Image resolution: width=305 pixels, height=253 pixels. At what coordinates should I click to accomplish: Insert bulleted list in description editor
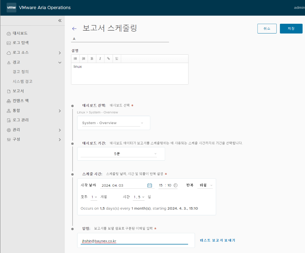(x=75, y=59)
